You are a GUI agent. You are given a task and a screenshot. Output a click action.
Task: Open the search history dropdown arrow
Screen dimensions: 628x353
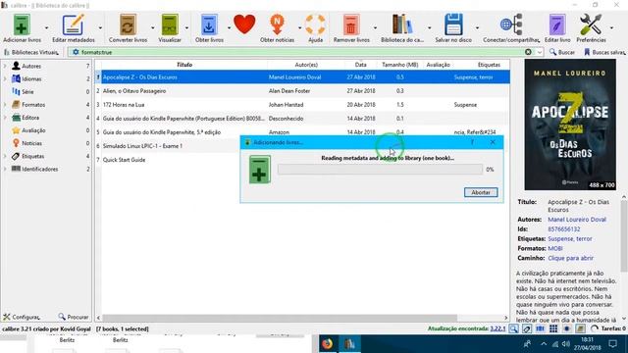coord(539,52)
